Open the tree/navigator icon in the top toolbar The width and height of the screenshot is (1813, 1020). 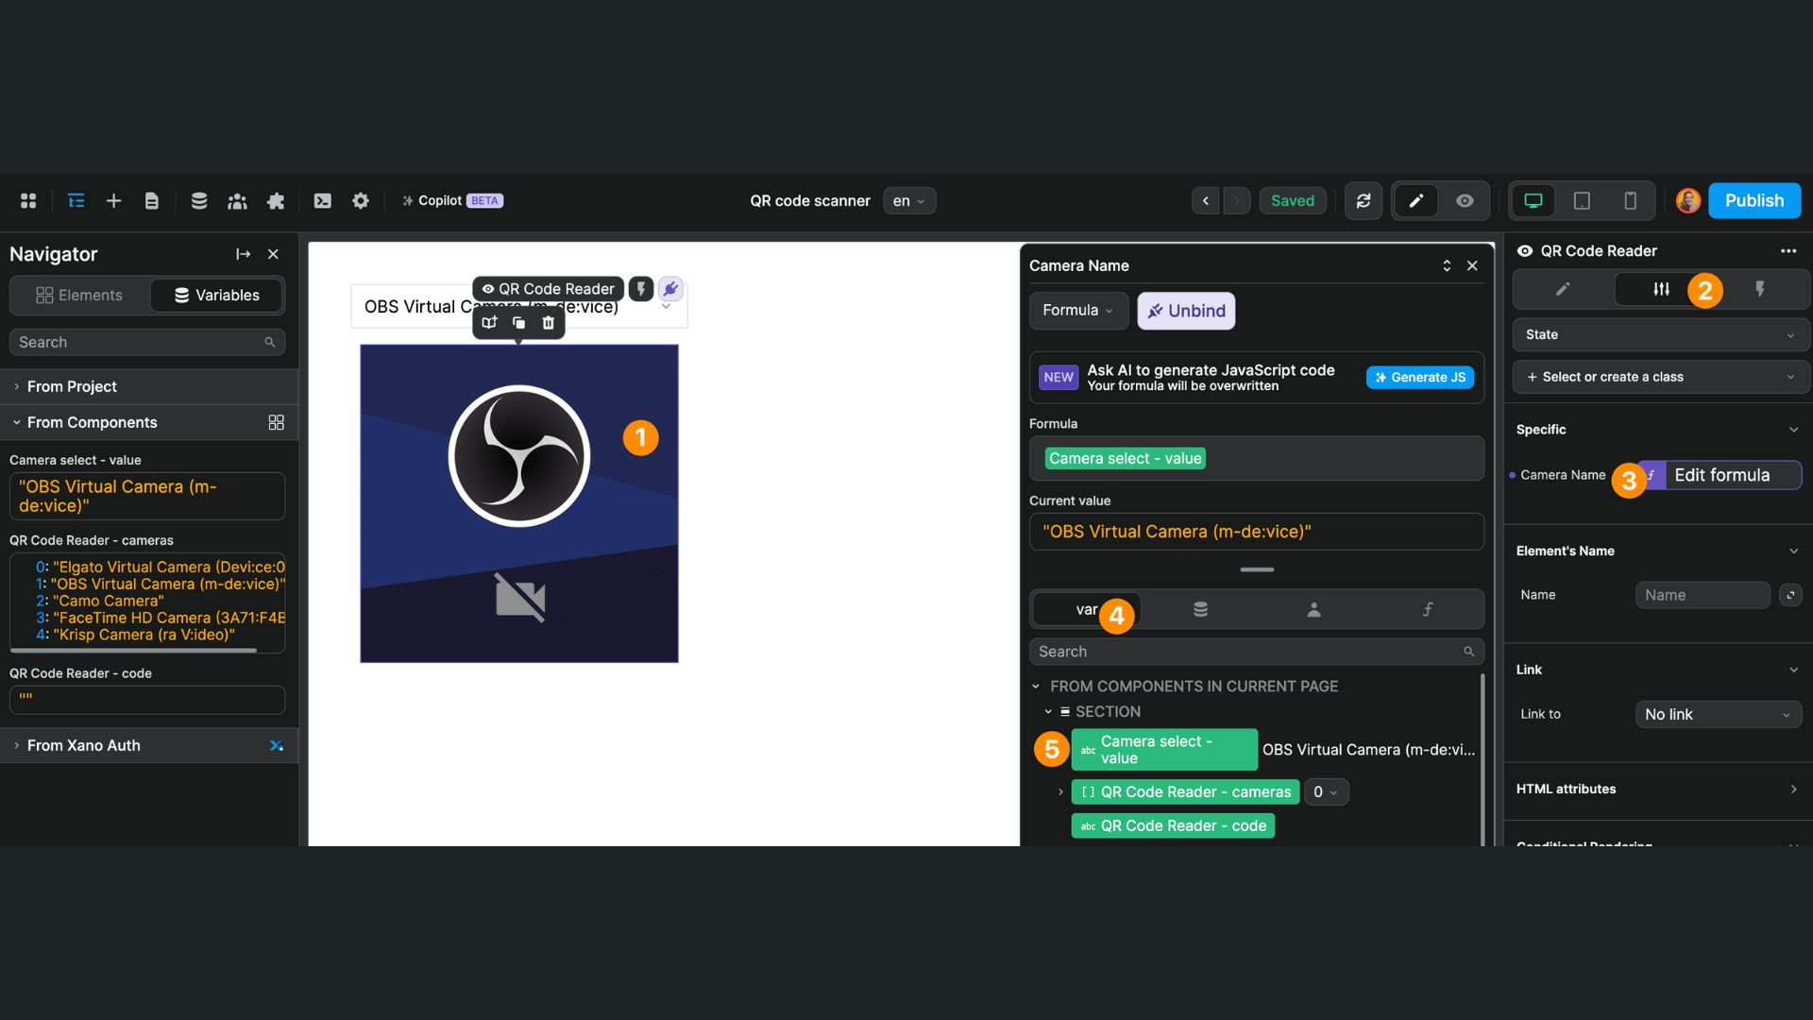[x=76, y=200]
